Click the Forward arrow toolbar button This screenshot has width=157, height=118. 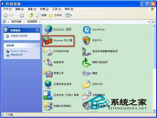tap(22, 15)
